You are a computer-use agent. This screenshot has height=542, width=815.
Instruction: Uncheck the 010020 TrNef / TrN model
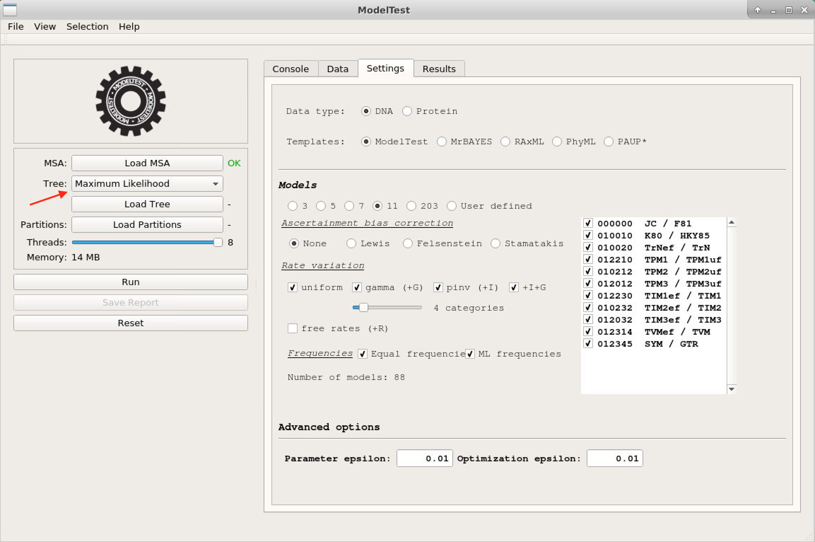(588, 247)
